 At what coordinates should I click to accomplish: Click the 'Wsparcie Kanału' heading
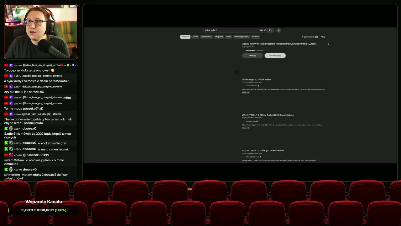44,202
